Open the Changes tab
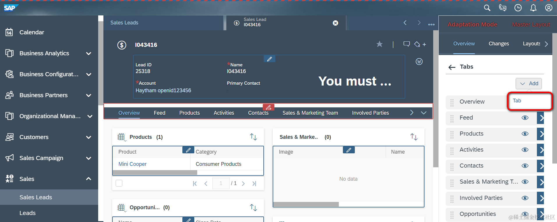The width and height of the screenshot is (557, 222). 499,44
